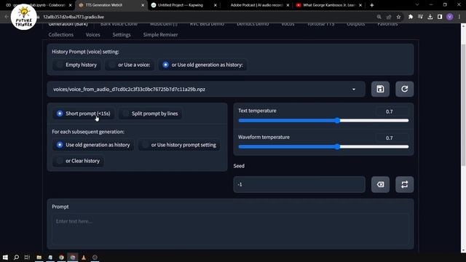Open the Chrome three-dot menu

click(459, 17)
